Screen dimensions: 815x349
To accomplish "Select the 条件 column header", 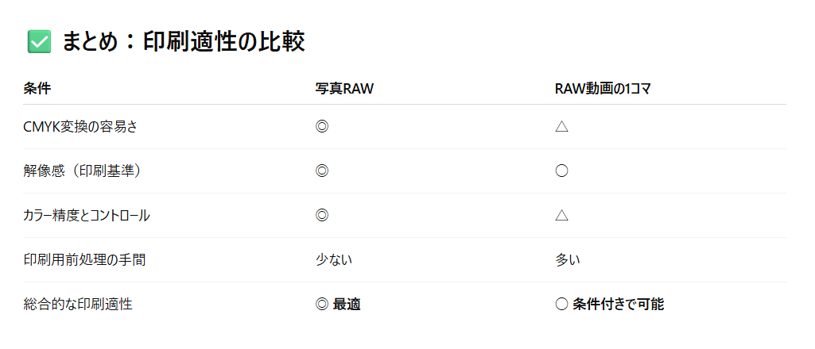I will point(37,89).
